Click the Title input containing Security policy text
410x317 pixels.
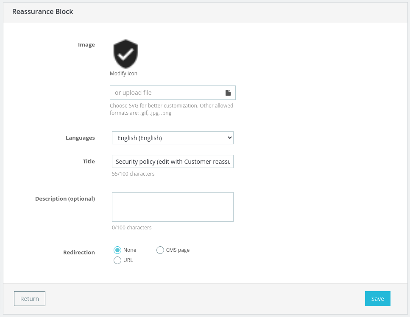pos(173,161)
